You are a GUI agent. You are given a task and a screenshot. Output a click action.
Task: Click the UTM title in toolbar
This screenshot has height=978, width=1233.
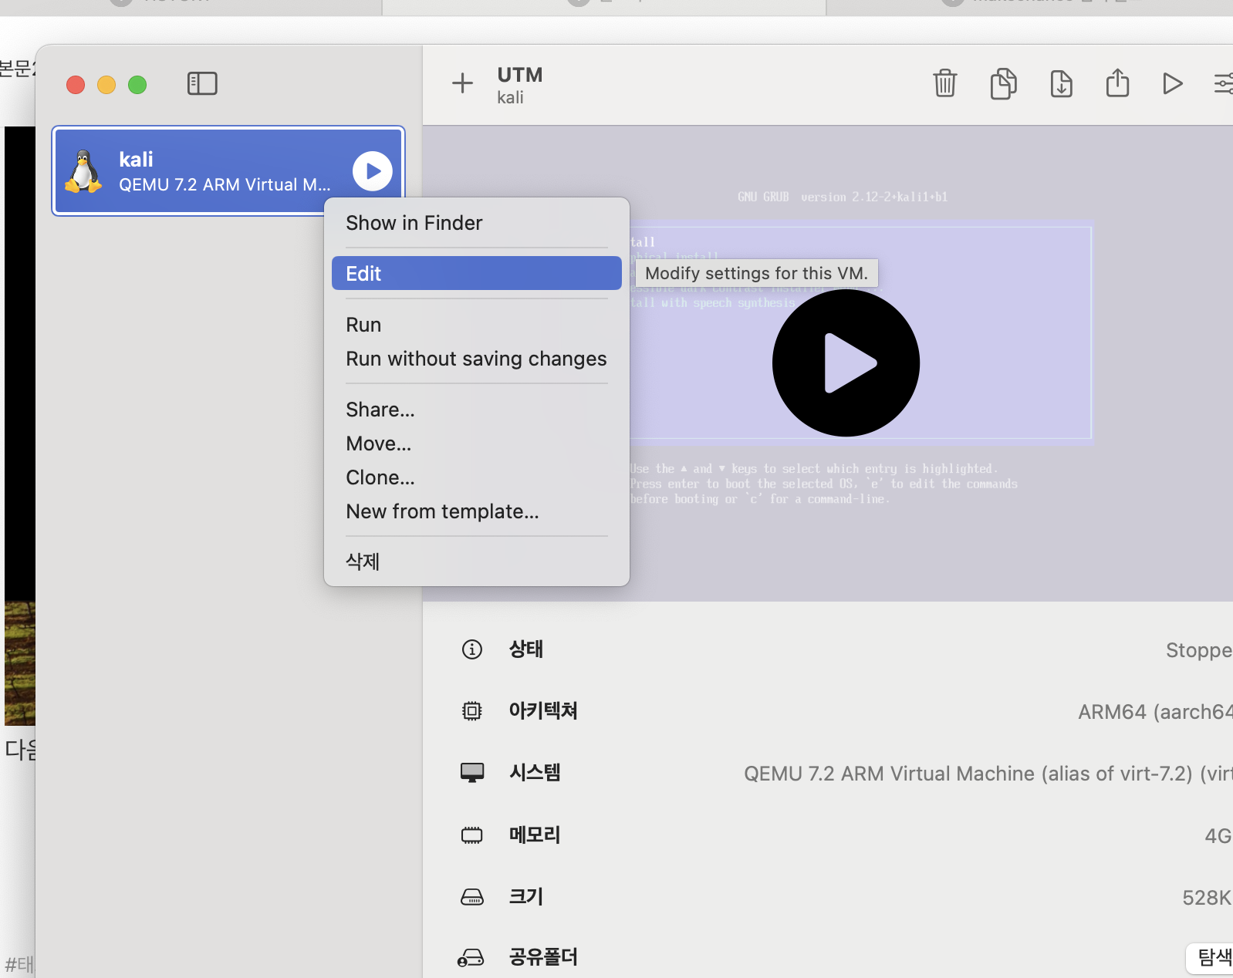tap(520, 75)
